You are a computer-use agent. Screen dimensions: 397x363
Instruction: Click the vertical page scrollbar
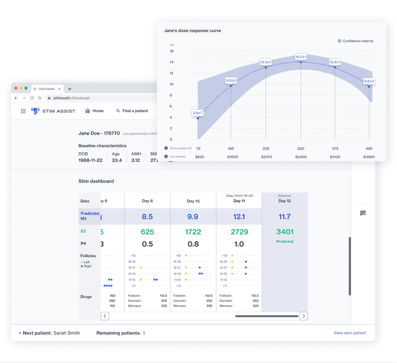[x=350, y=266]
